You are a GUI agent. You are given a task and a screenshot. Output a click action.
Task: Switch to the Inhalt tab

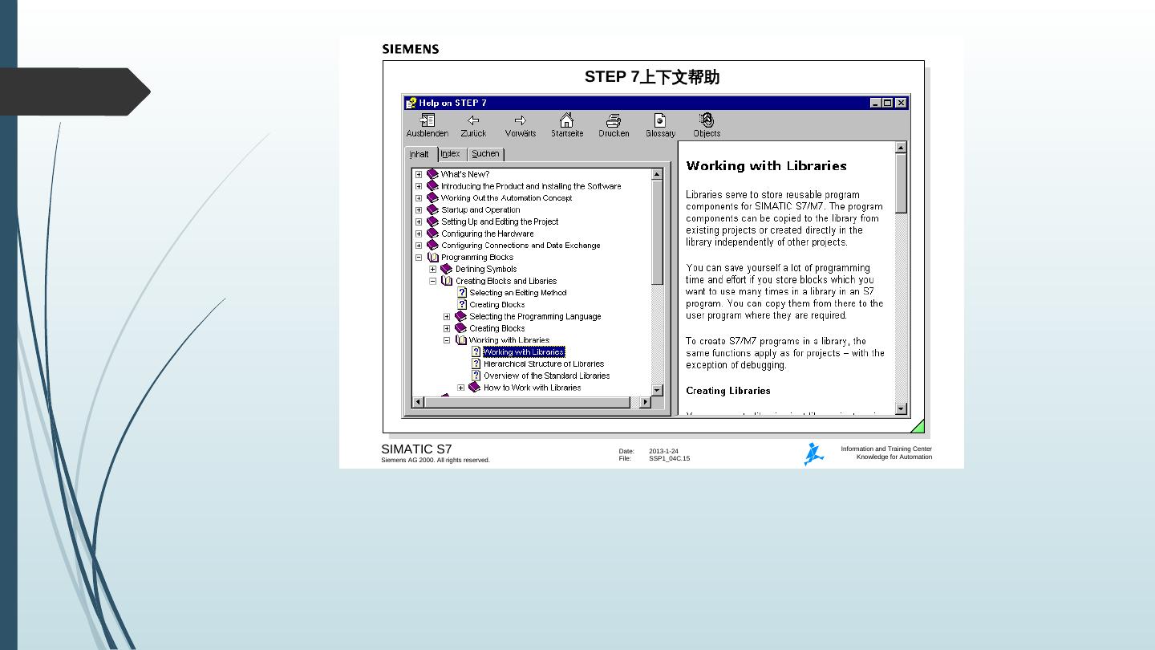[420, 154]
